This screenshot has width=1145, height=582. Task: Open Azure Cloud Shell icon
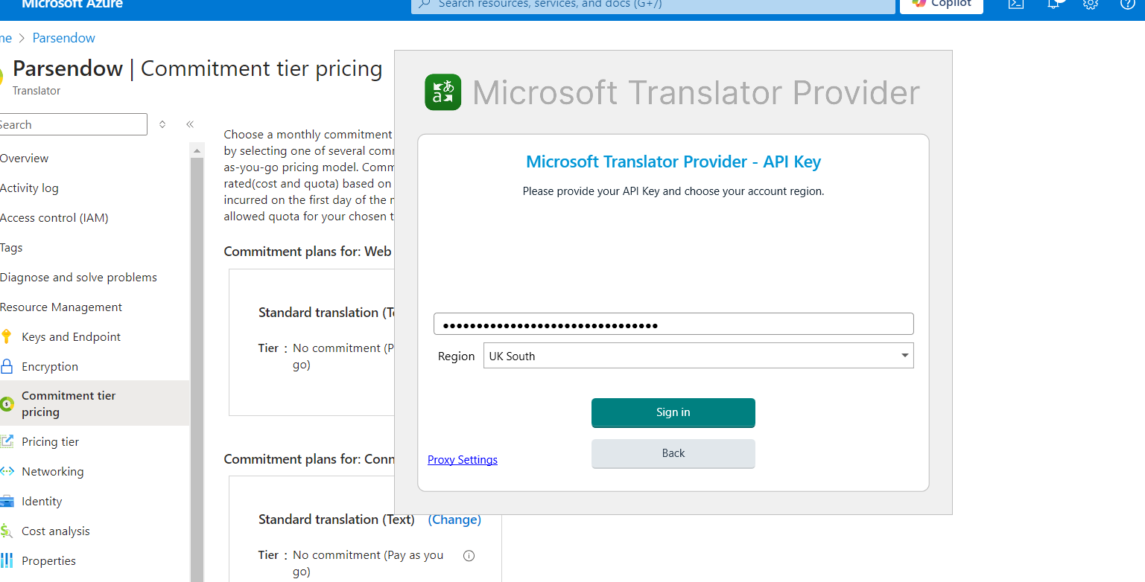(1015, 4)
